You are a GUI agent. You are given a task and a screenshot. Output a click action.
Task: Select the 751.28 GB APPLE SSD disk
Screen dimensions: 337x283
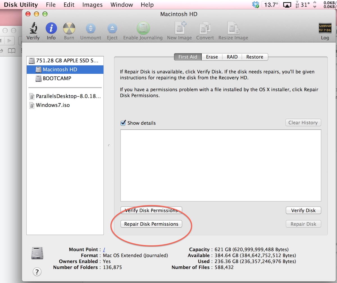pos(65,60)
